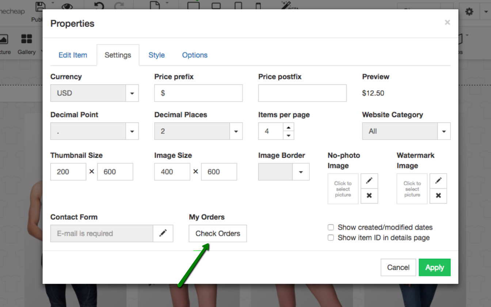Click the redo arrow in the editor toolbar

[x=119, y=5]
